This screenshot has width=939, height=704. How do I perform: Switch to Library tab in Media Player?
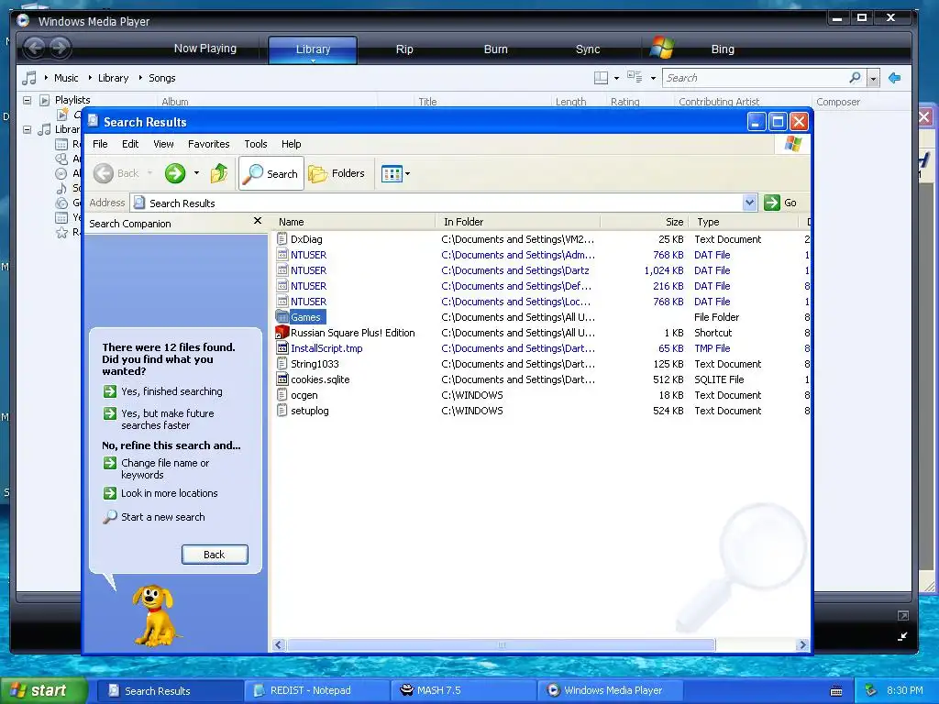coord(313,49)
